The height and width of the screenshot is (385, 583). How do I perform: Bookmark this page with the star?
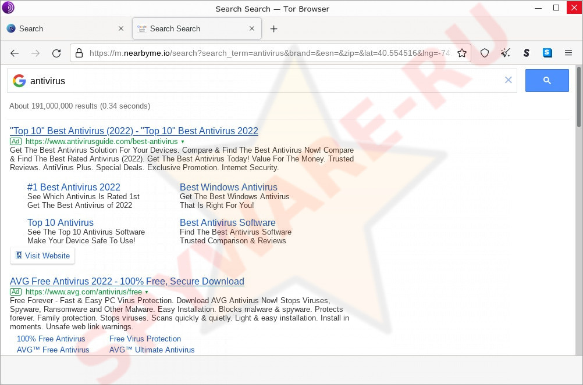click(462, 53)
